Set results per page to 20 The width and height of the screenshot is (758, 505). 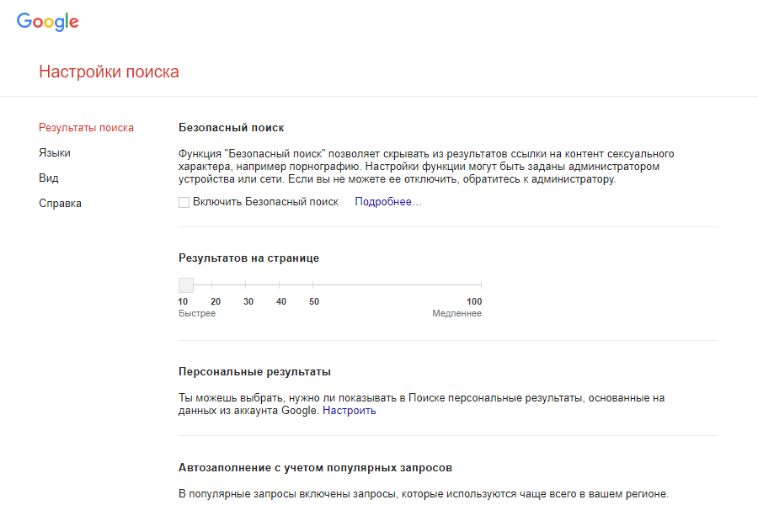click(212, 285)
